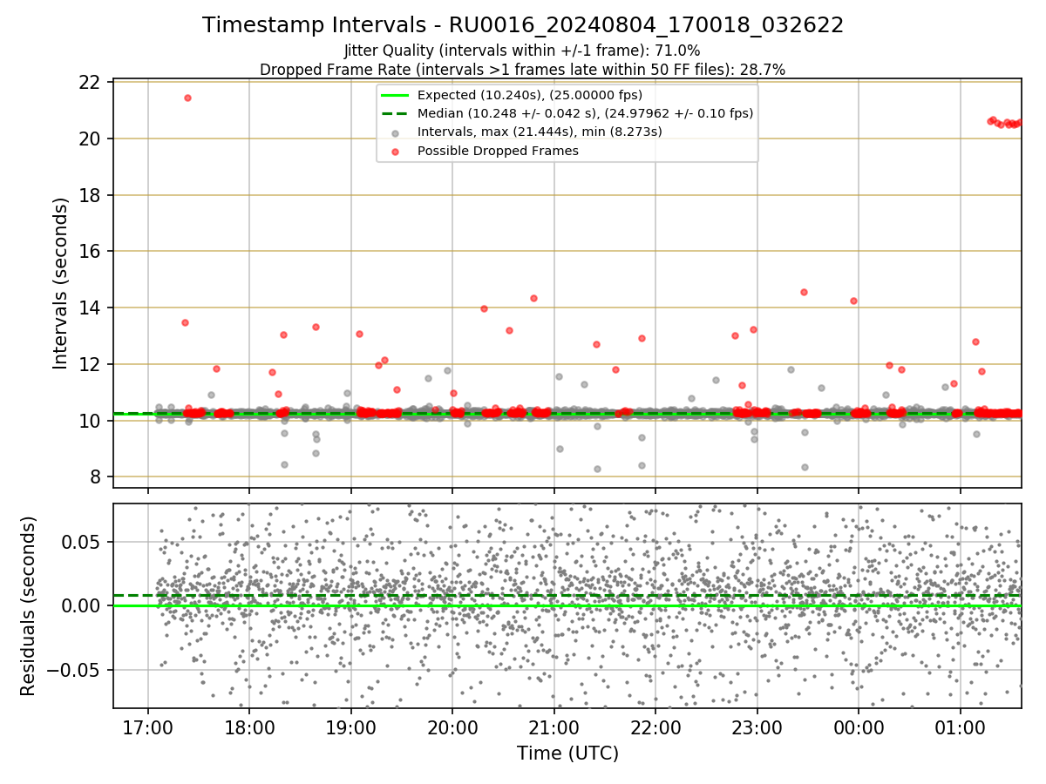Screen dimensions: 1046x784
Task: Click the '17:00' x-axis tick label
Action: 147,727
